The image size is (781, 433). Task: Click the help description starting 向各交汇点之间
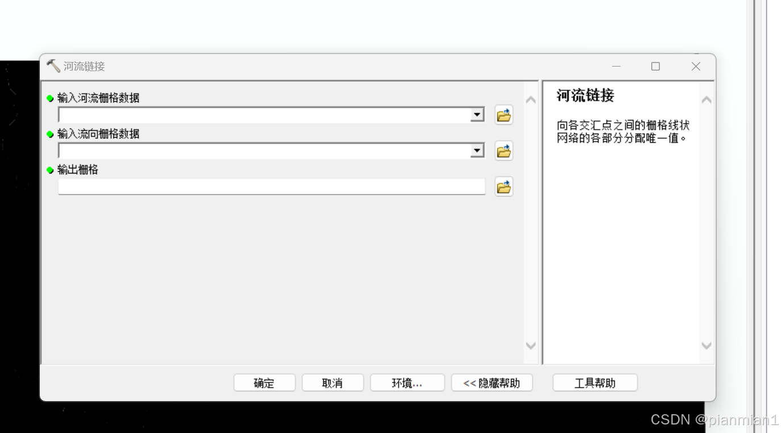tap(623, 131)
